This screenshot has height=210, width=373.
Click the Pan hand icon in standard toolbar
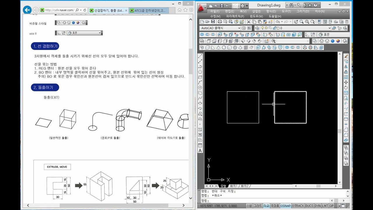[296, 22]
